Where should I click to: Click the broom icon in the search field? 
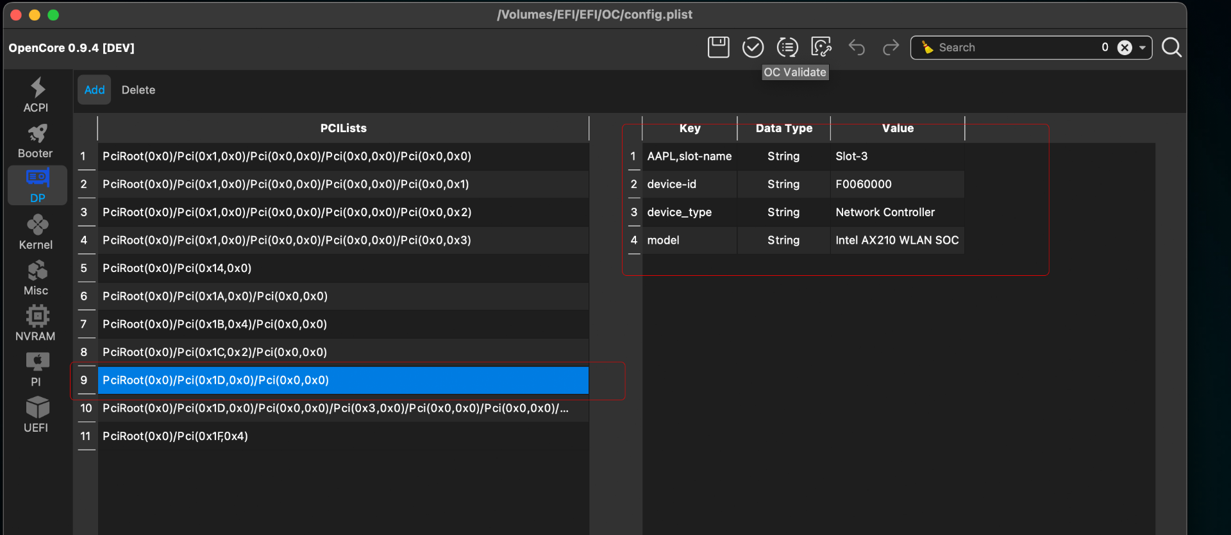[927, 47]
